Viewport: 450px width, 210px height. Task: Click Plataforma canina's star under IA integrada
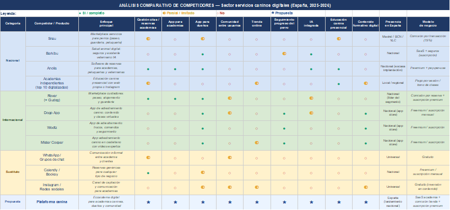(311, 202)
